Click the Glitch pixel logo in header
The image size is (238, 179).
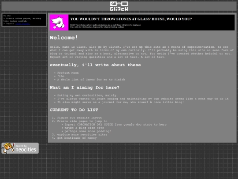click(119, 6)
